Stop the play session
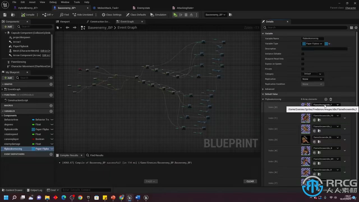The image size is (359, 202). [x=186, y=15]
